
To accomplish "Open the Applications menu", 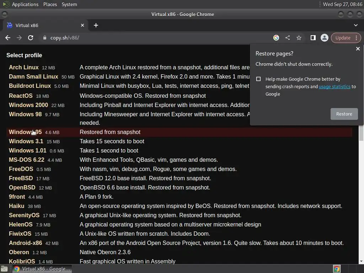I will pos(25,4).
